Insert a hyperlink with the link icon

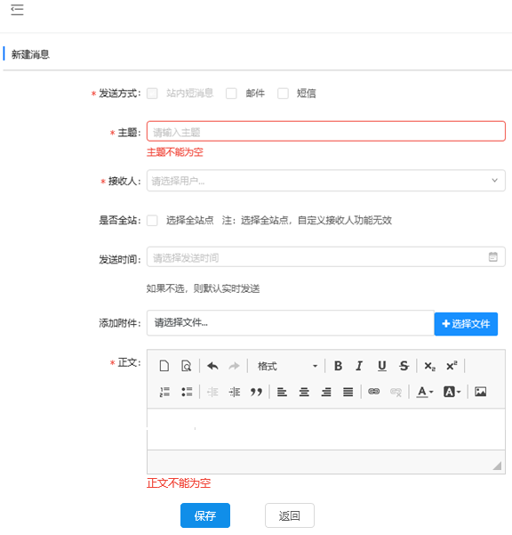pos(373,392)
